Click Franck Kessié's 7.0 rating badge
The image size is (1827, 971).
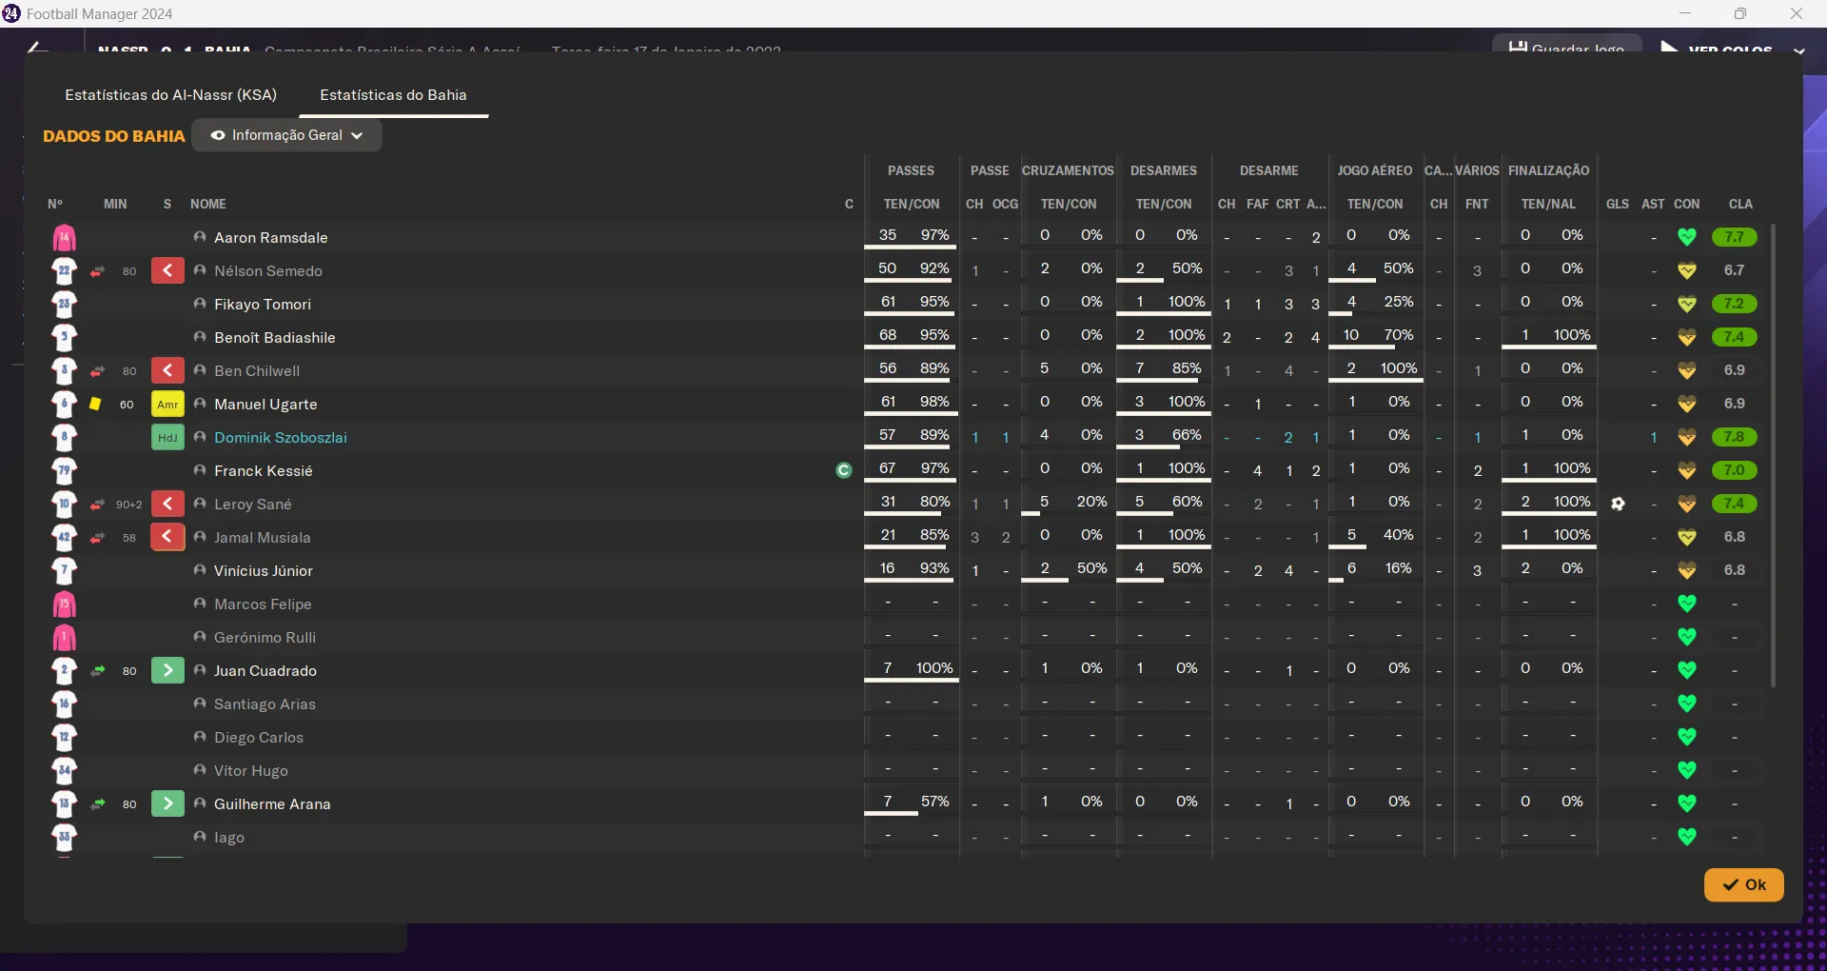1734,470
